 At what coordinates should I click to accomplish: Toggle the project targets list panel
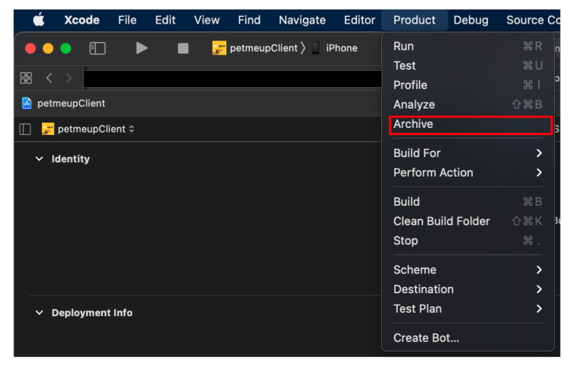[25, 129]
